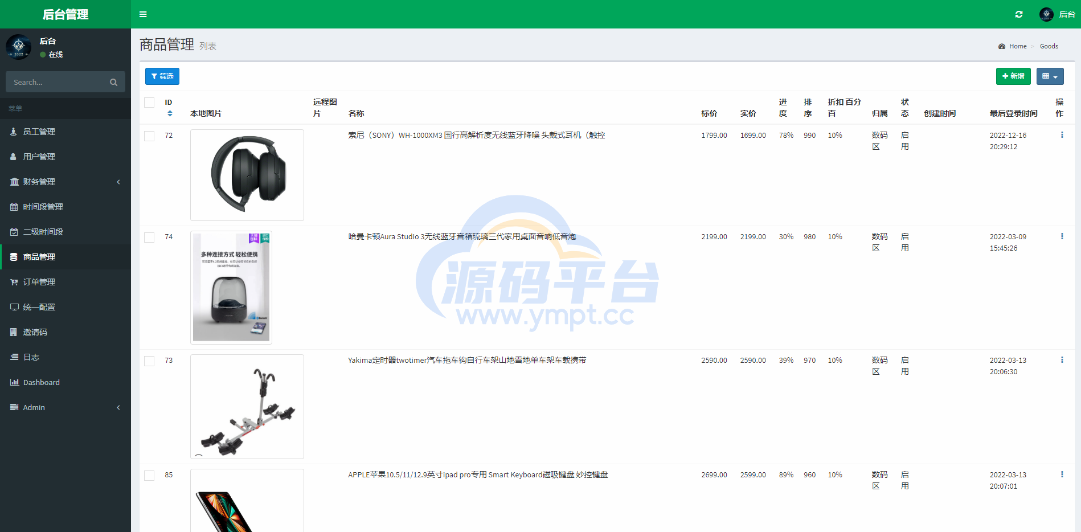Screen dimensions: 1081x532
Task: Click the Dashboard bar chart icon
Action: (x=14, y=382)
